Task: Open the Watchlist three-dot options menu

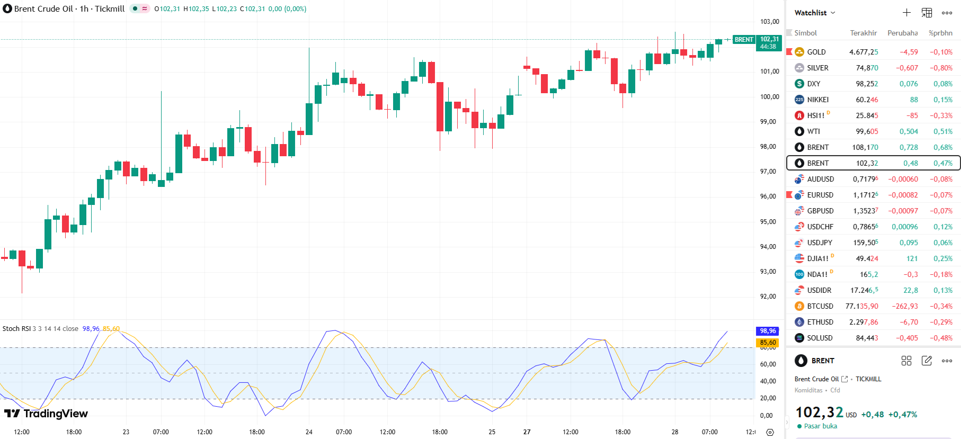Action: click(x=947, y=13)
